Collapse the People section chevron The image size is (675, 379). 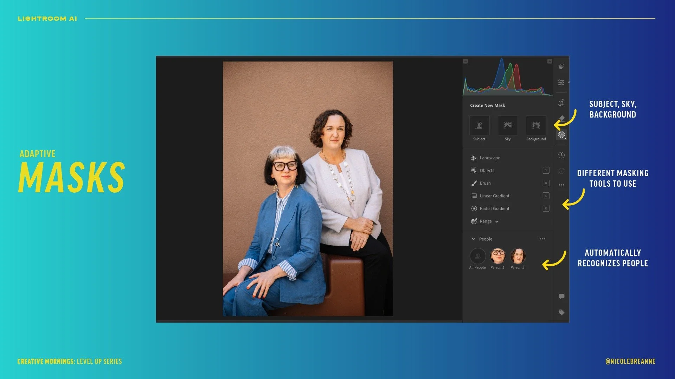(473, 239)
